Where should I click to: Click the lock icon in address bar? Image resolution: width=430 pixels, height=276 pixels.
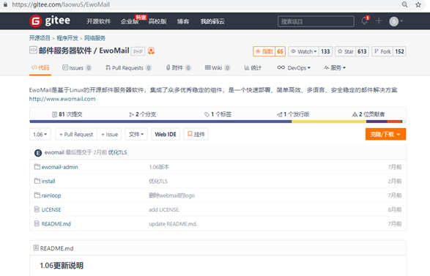click(x=5, y=4)
